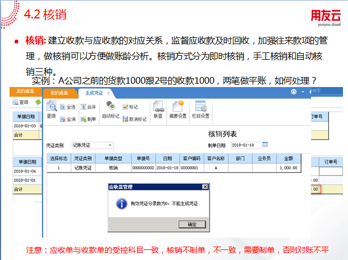Image resolution: width=348 pixels, height=260 pixels.
Task: Click the 制单日期 date field
Action: (x=244, y=145)
